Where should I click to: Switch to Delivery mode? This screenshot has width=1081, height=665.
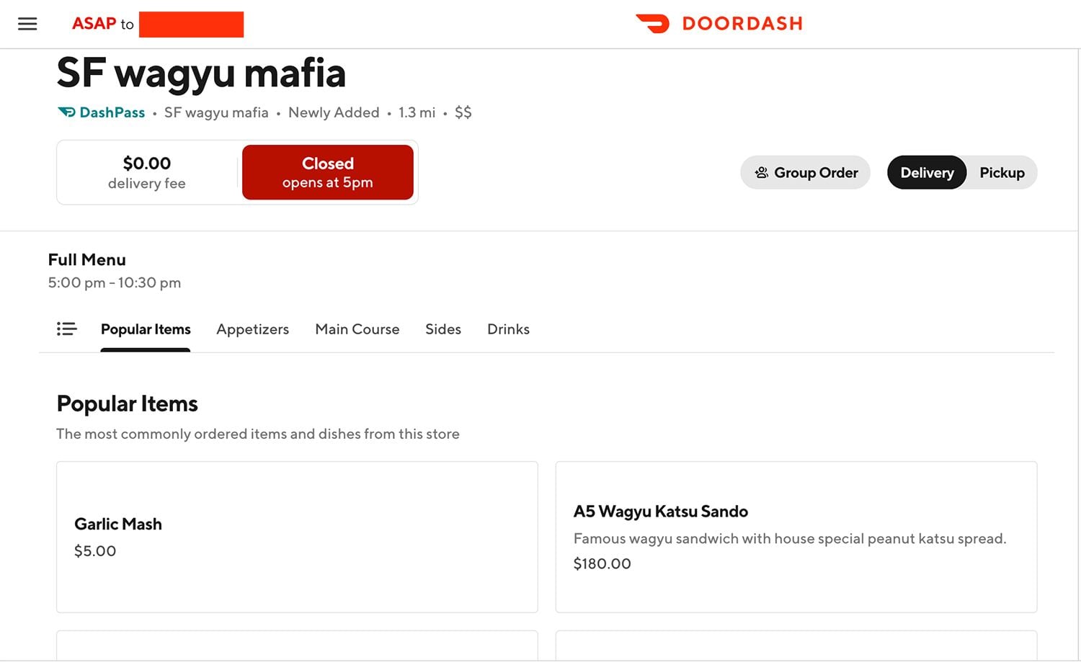click(x=927, y=173)
